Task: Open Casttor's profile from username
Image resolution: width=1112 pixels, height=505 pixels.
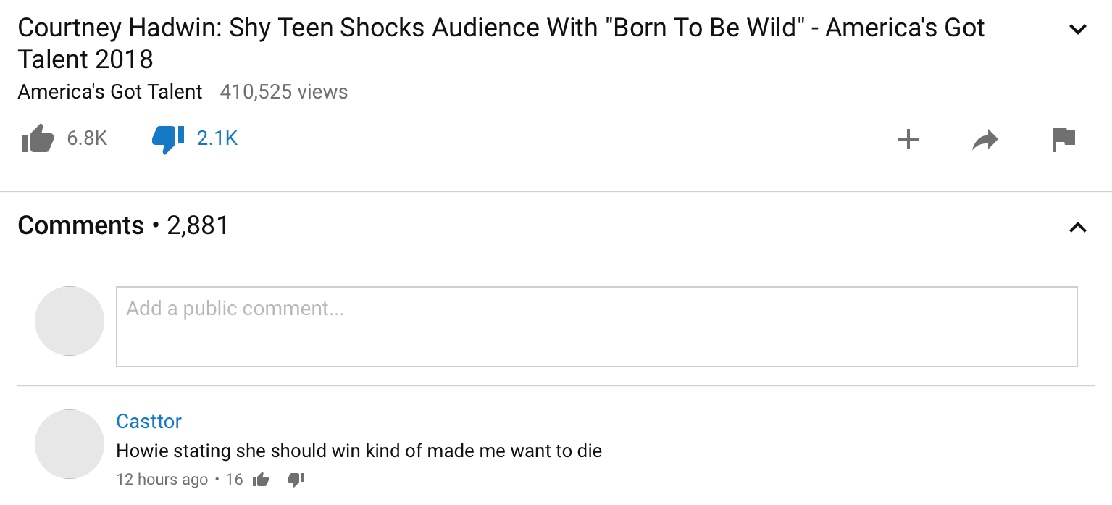Action: (x=149, y=421)
